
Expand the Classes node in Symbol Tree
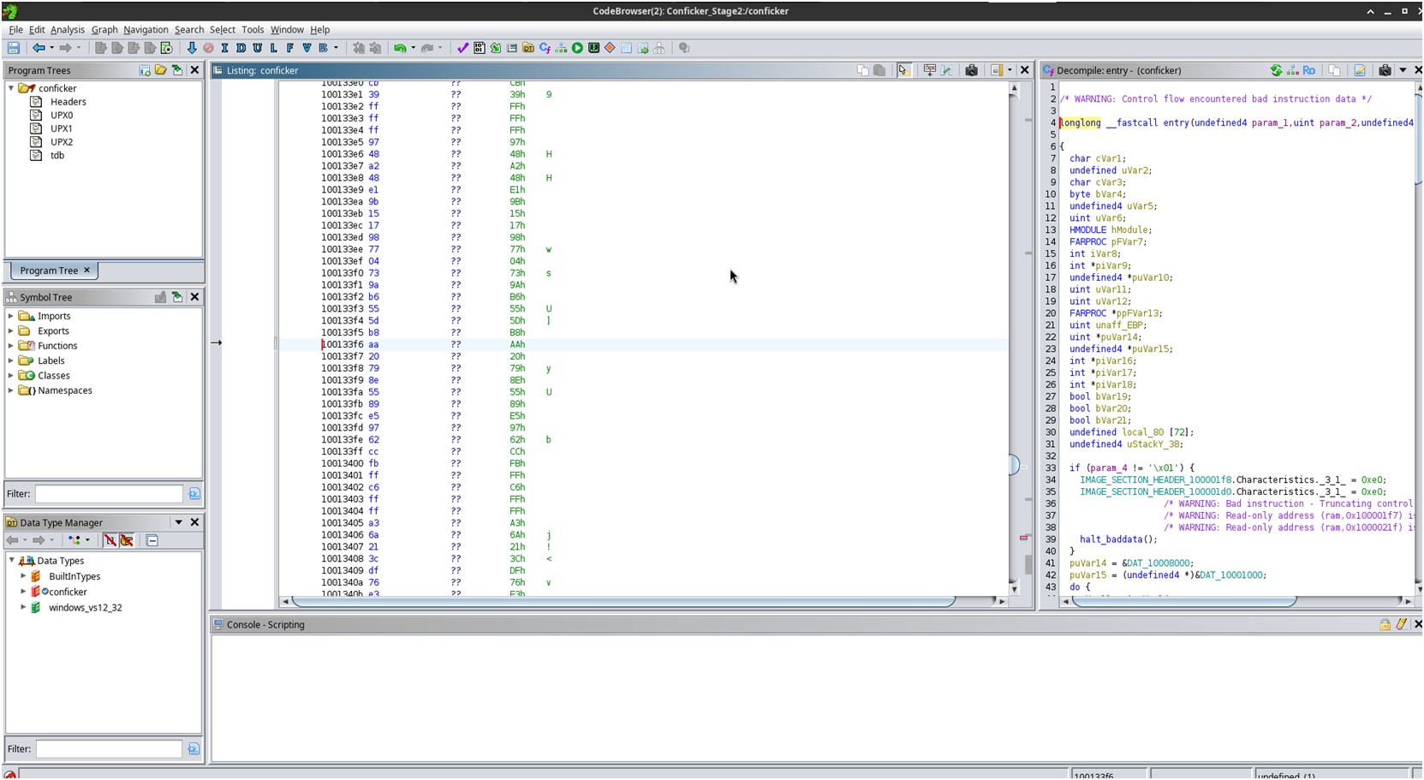(11, 375)
